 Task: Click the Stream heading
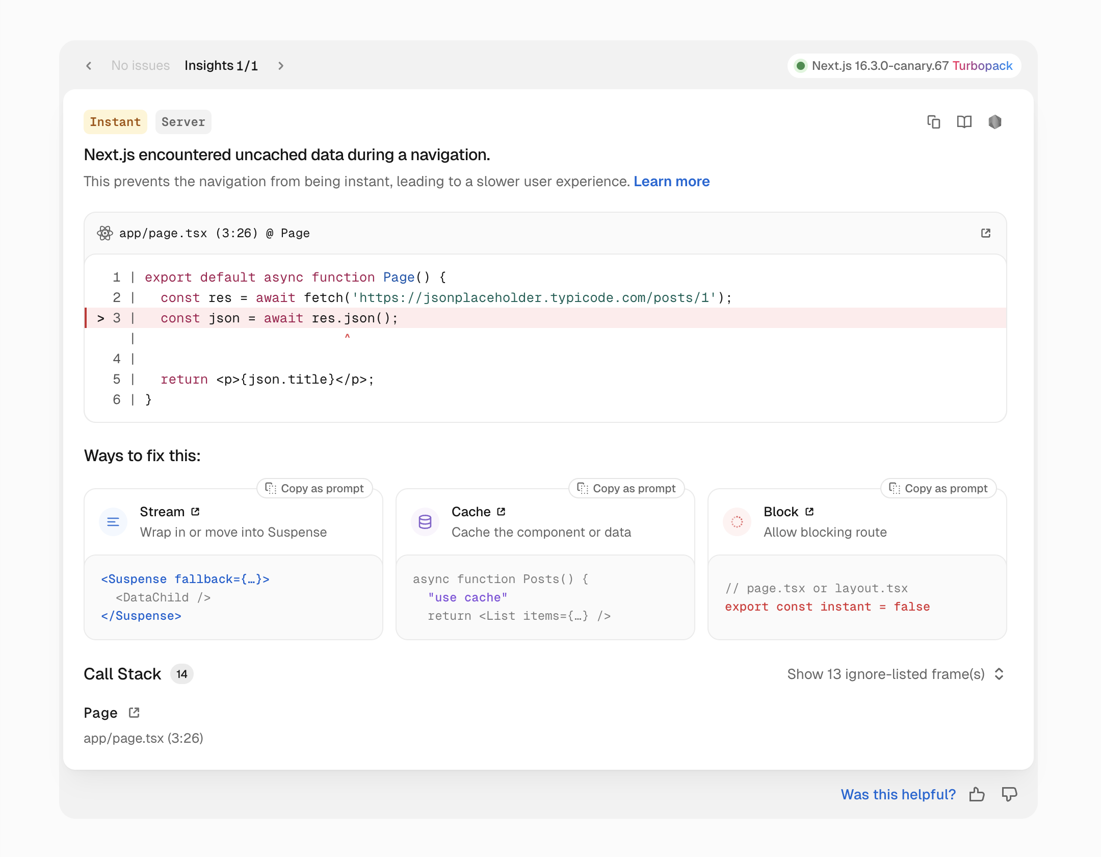162,512
